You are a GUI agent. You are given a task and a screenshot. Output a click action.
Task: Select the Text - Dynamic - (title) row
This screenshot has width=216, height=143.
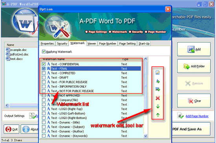tap(91, 122)
